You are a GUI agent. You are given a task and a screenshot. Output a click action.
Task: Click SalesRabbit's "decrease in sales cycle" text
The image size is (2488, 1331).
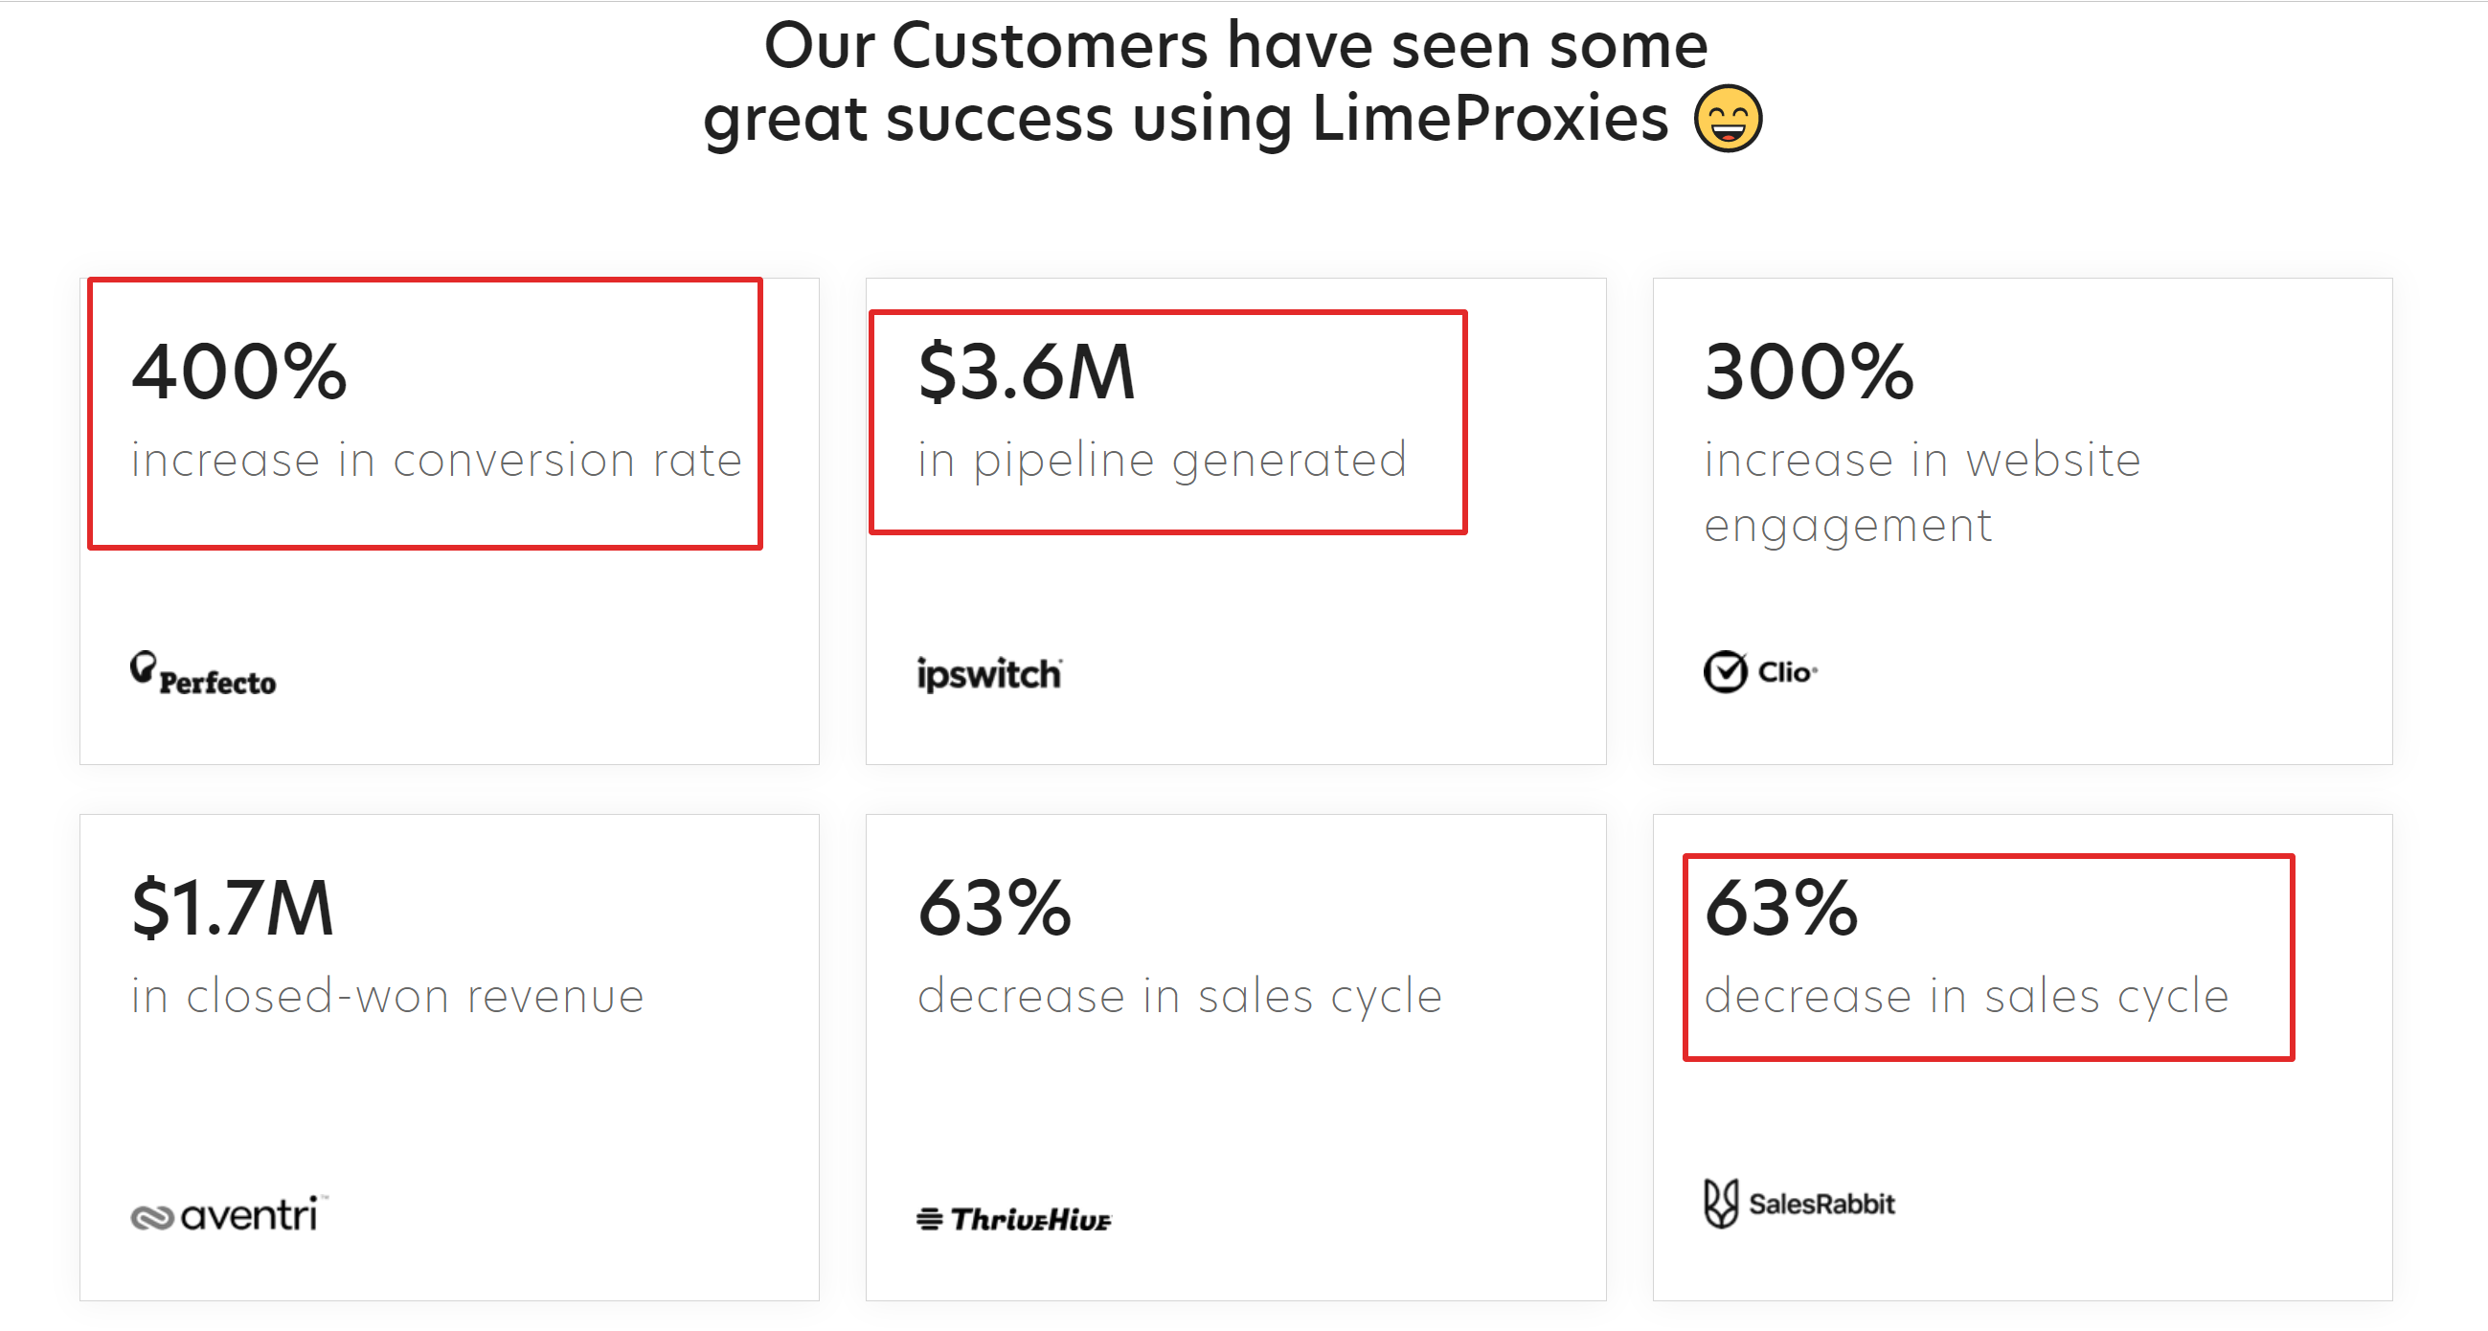[1966, 996]
